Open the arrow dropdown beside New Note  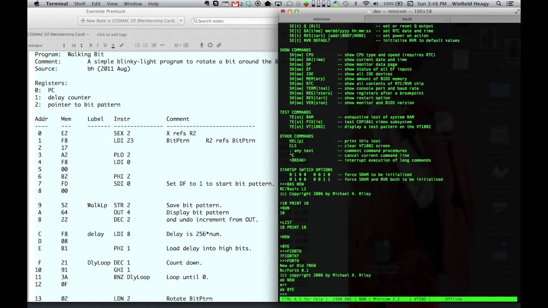(x=181, y=21)
